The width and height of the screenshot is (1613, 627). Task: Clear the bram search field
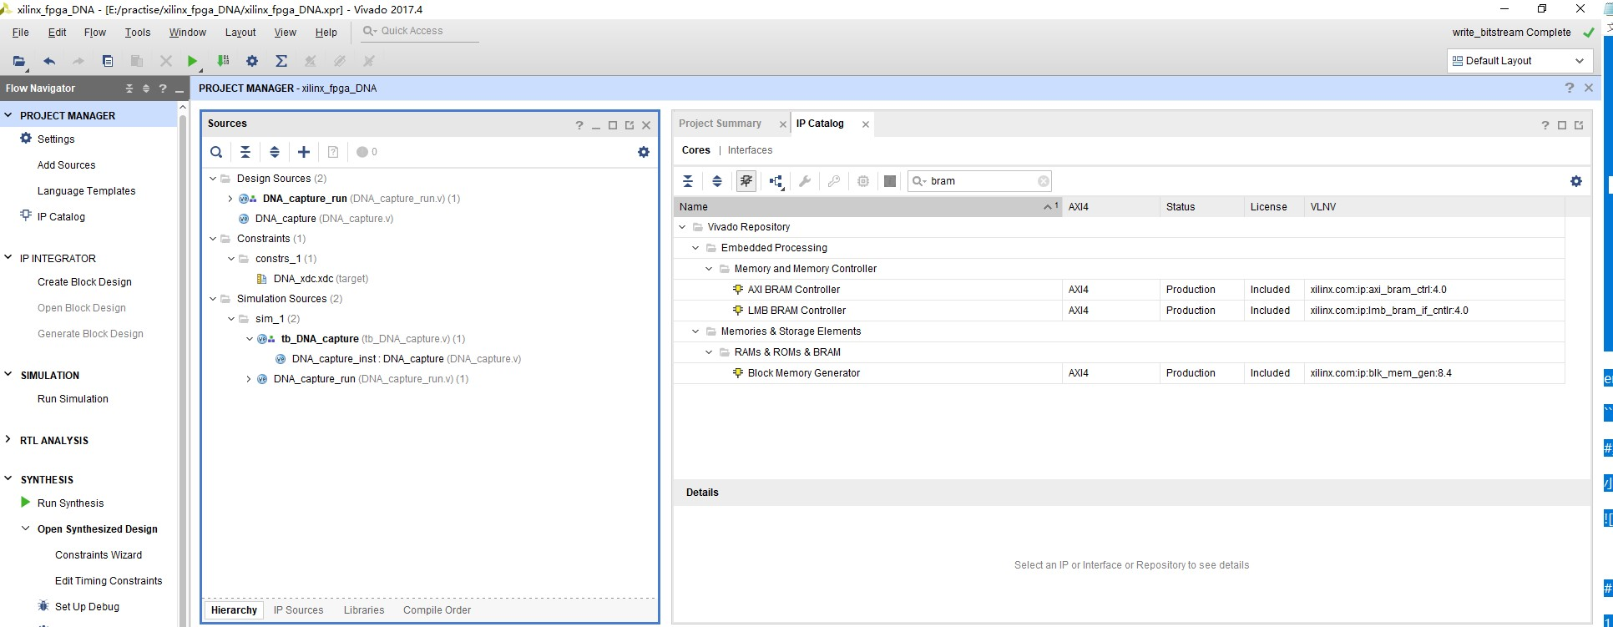1043,181
